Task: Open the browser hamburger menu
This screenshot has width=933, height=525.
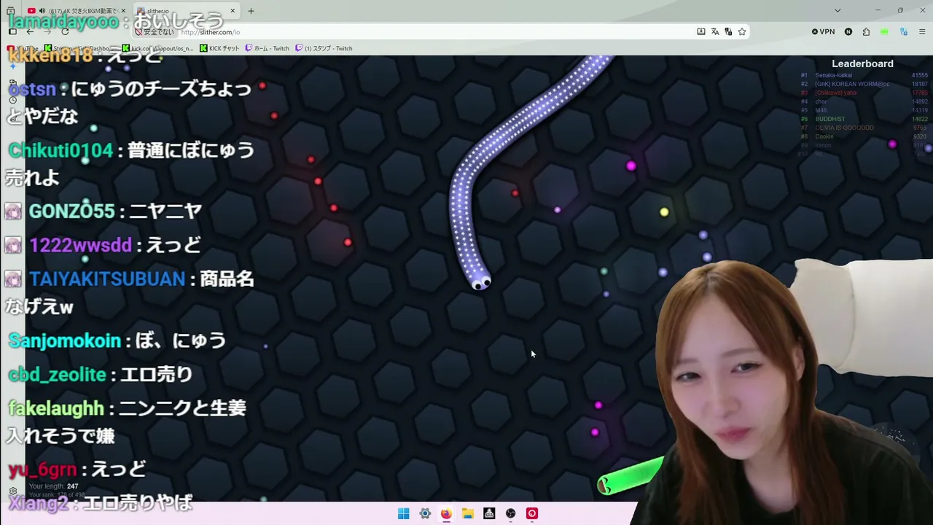Action: pyautogui.click(x=922, y=32)
